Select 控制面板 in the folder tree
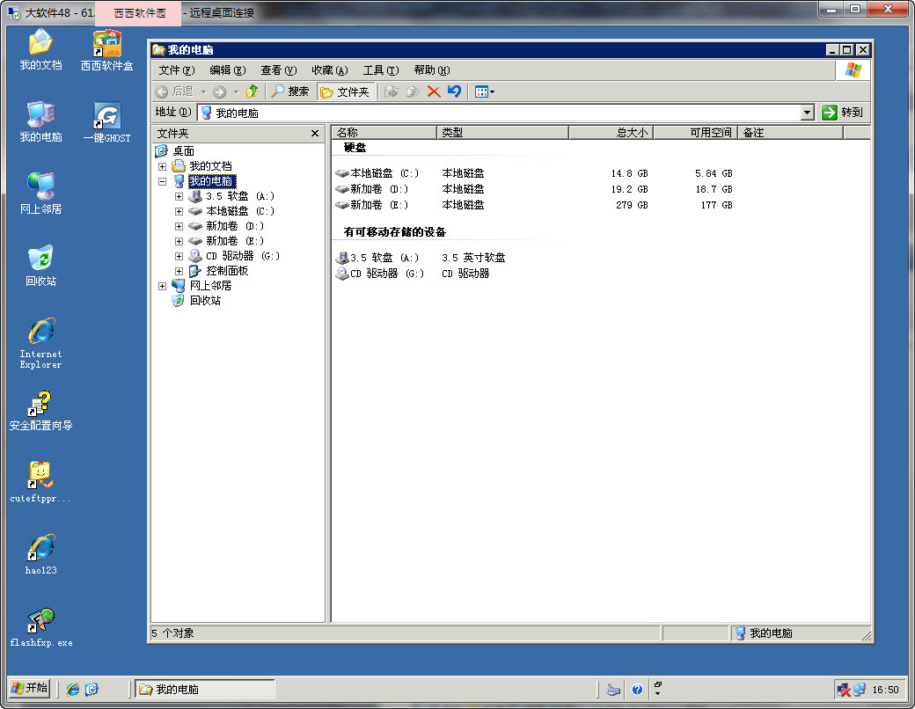This screenshot has height=709, width=915. 227,271
